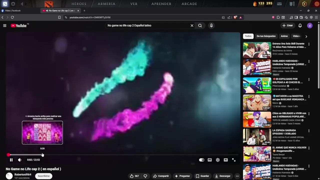This screenshot has height=180, width=320.
Task: Click the Guardar button
Action: (x=202, y=176)
